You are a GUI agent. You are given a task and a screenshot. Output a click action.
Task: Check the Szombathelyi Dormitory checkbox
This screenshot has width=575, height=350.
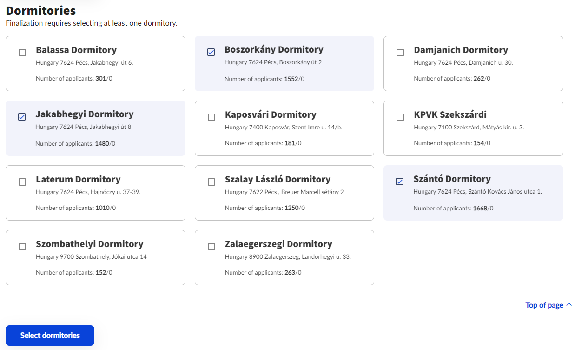22,247
